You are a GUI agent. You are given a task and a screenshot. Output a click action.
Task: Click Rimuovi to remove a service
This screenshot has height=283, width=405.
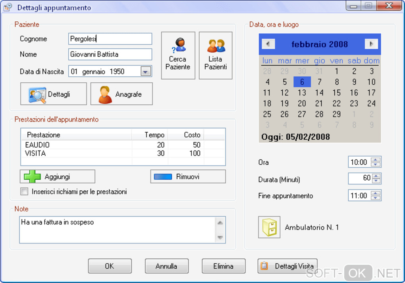click(188, 177)
